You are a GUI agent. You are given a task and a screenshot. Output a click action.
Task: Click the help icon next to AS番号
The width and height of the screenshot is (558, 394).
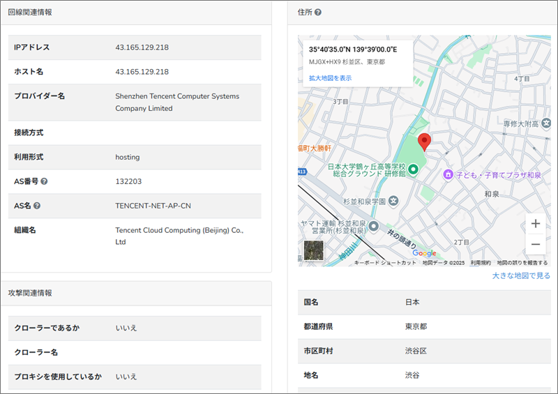coord(44,181)
